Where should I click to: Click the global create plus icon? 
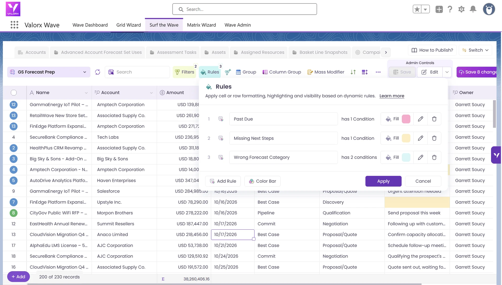pos(439,9)
